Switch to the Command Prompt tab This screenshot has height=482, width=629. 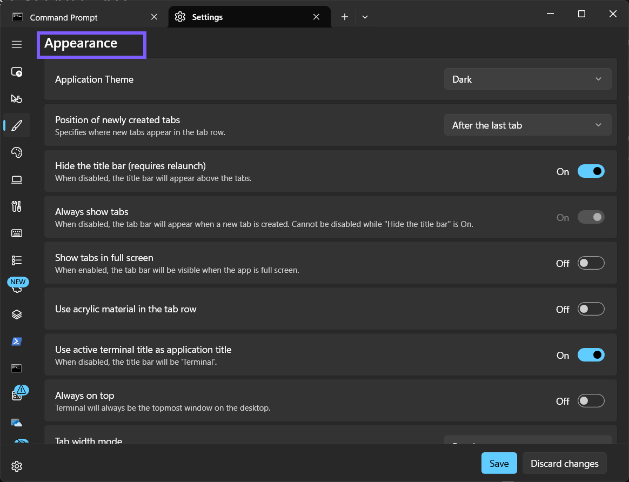tap(84, 17)
